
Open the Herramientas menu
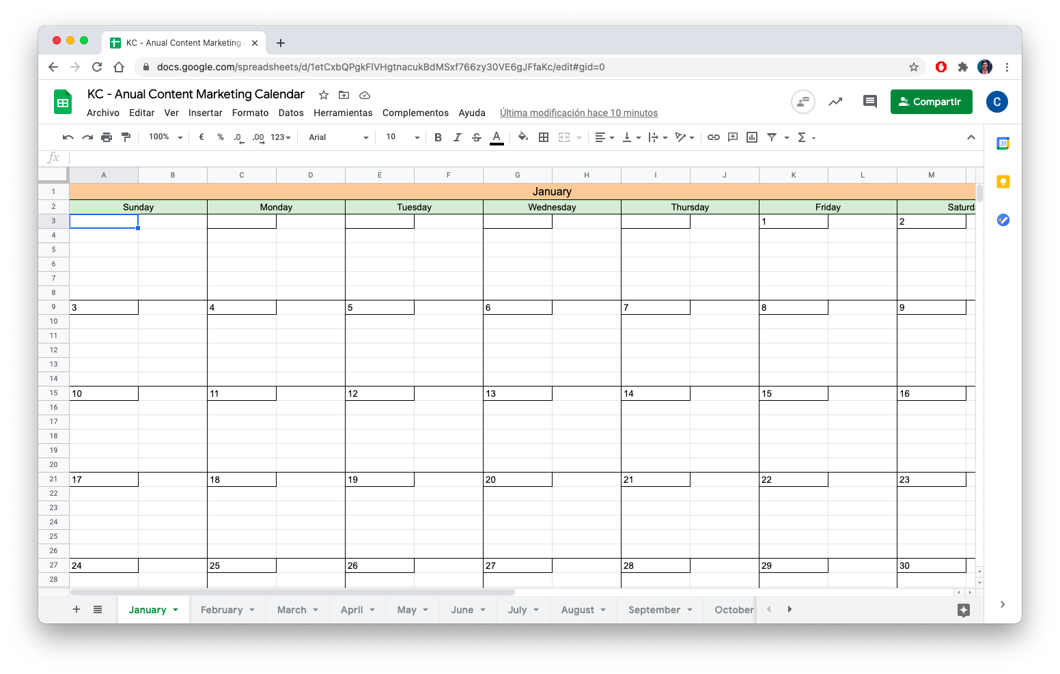(343, 113)
